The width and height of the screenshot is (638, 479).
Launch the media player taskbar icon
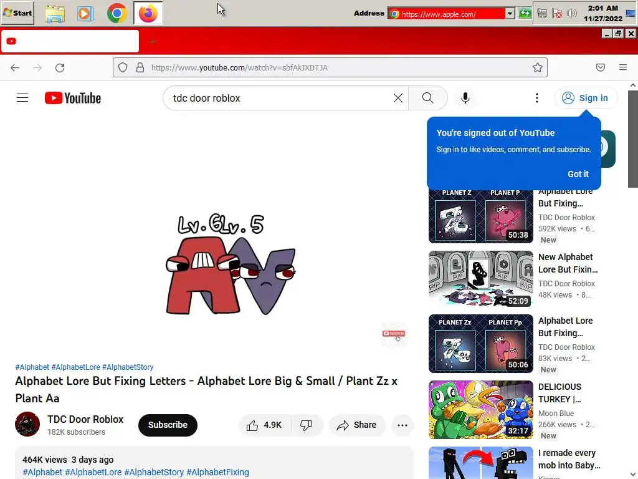85,14
